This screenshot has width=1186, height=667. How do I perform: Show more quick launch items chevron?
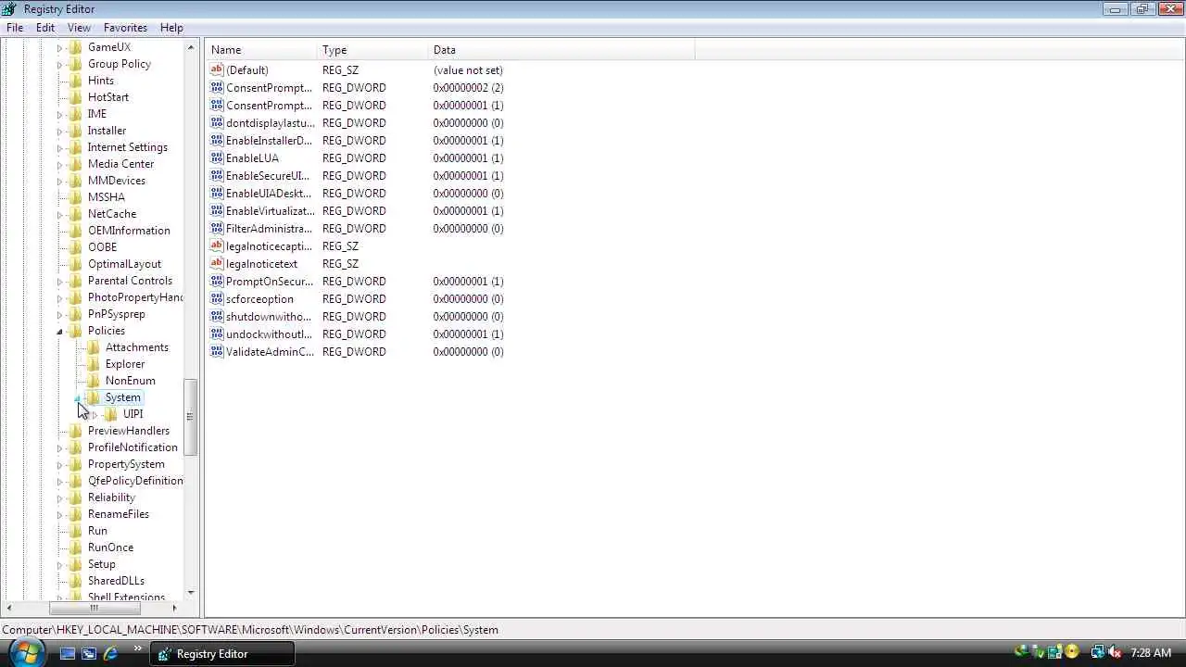[x=138, y=648]
